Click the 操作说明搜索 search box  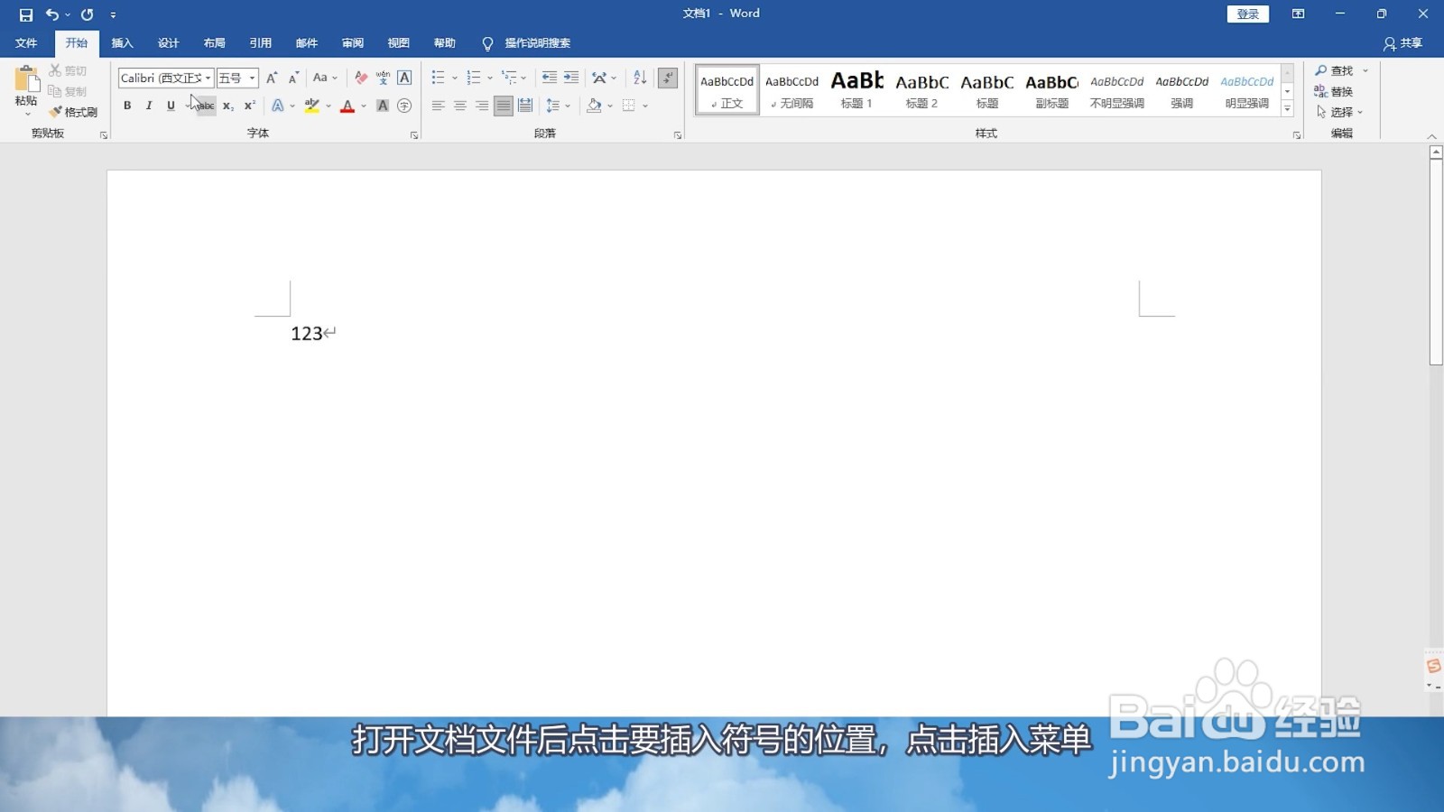point(537,43)
